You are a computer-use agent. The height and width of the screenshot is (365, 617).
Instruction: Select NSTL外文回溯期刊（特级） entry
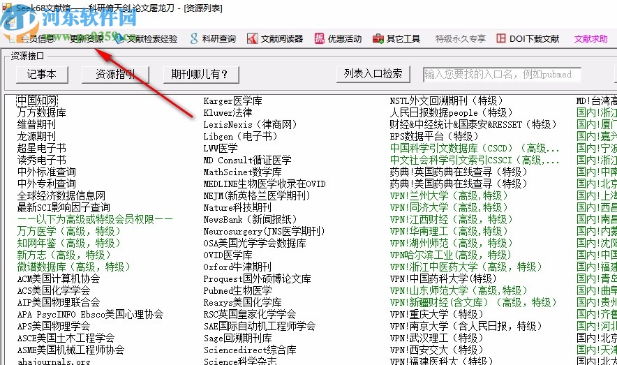pos(446,101)
